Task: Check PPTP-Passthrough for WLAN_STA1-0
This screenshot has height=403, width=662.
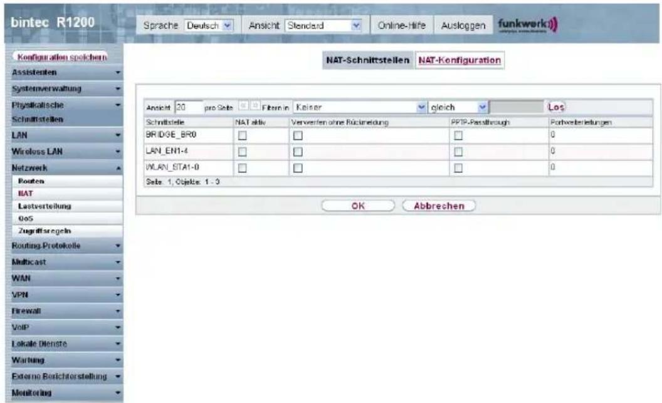Action: 458,168
